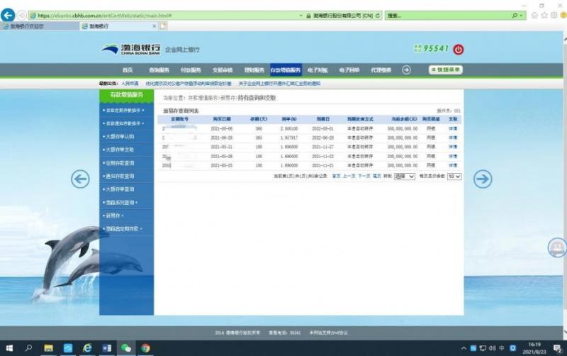This screenshot has width=567, height=356.
Task: Click the large left carousel arrow
Action: (x=80, y=179)
